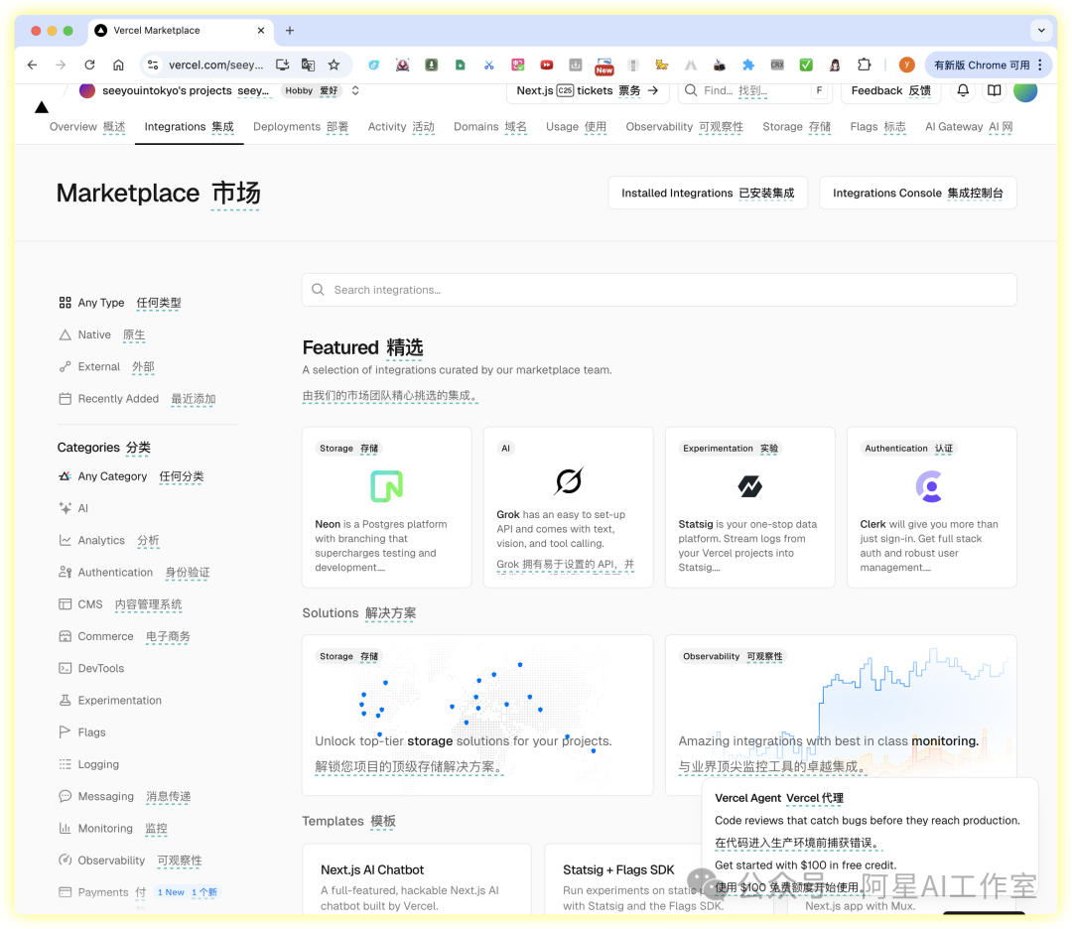Select the Analytics category

109,540
